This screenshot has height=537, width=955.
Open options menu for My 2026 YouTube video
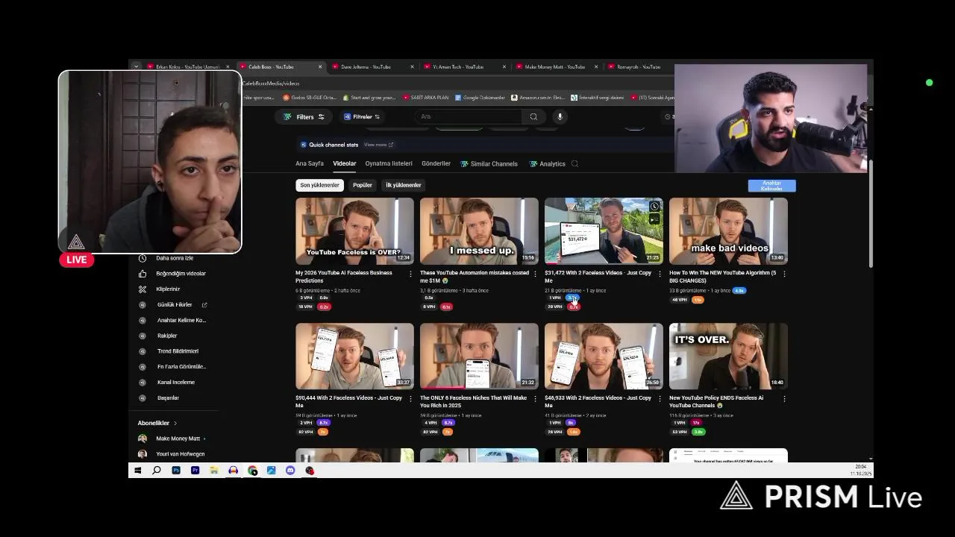click(410, 274)
